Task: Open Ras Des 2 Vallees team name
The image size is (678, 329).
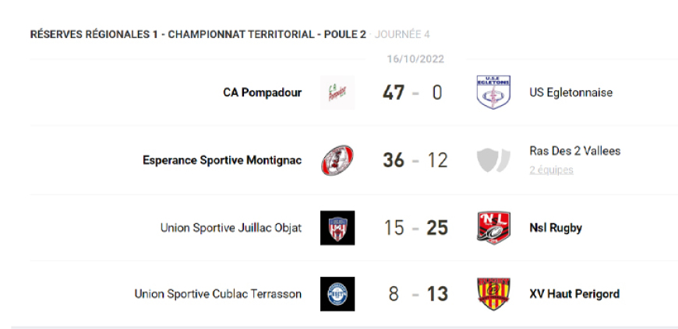Action: click(575, 151)
